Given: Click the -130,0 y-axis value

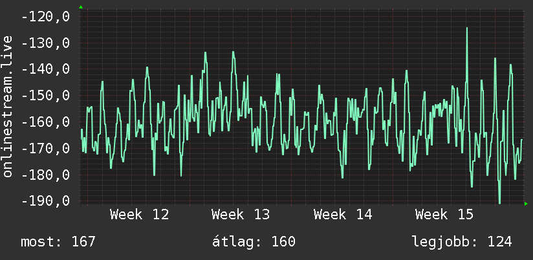Looking at the screenshot, I should pyautogui.click(x=45, y=43).
